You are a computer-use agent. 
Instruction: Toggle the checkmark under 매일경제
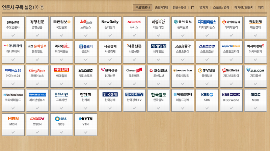click(x=255, y=35)
